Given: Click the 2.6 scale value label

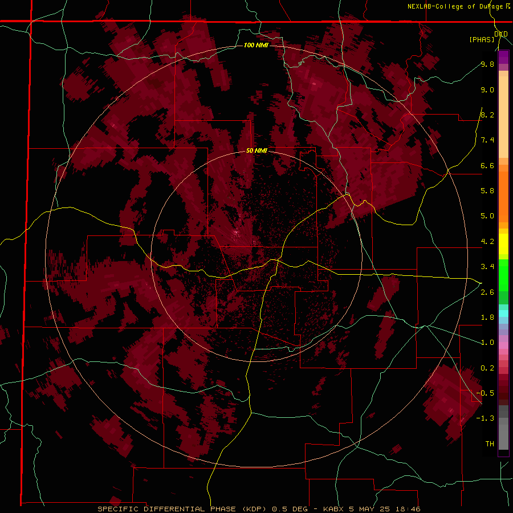Looking at the screenshot, I should [487, 292].
